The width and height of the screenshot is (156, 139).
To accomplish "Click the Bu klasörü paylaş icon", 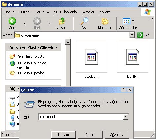I will point(12,73).
